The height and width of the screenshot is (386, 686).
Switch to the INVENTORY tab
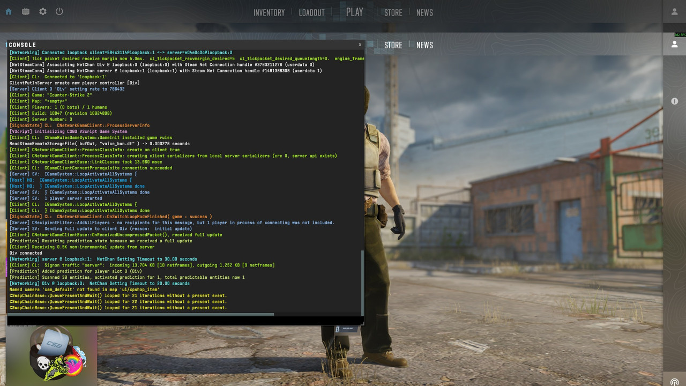269,12
